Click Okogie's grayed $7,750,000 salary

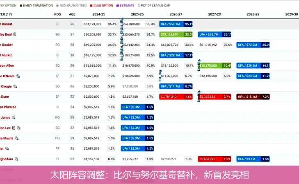130,86
